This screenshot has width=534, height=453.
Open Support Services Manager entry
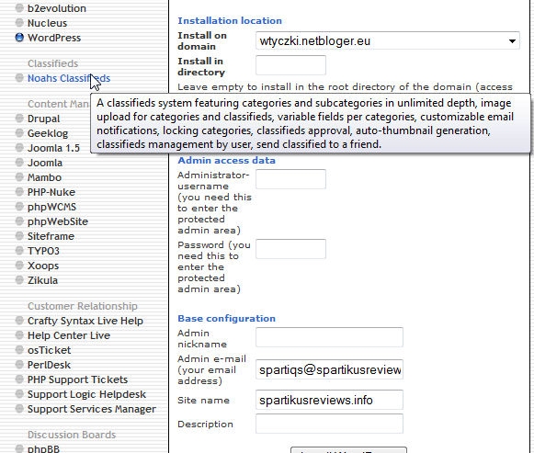tap(92, 408)
